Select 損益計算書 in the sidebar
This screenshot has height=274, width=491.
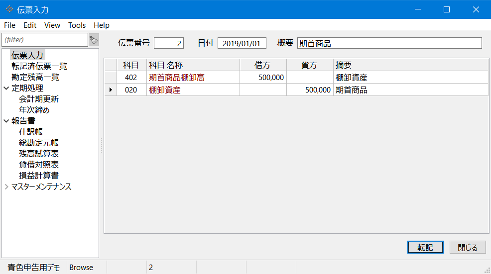39,176
